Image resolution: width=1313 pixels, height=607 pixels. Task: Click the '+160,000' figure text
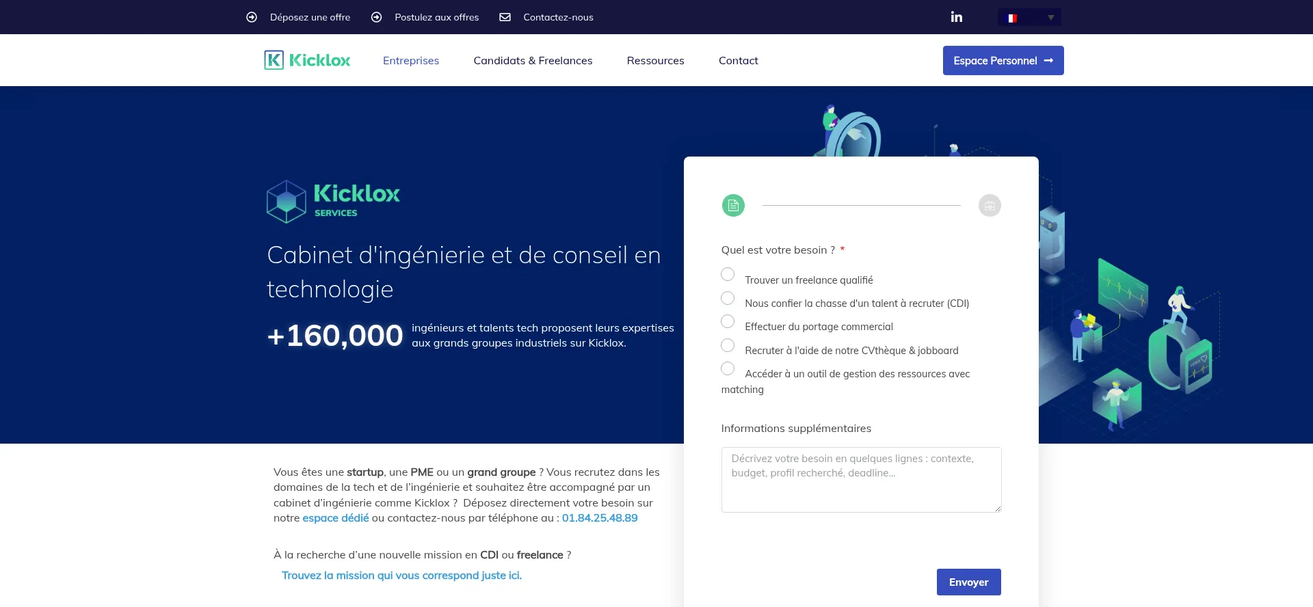point(335,336)
